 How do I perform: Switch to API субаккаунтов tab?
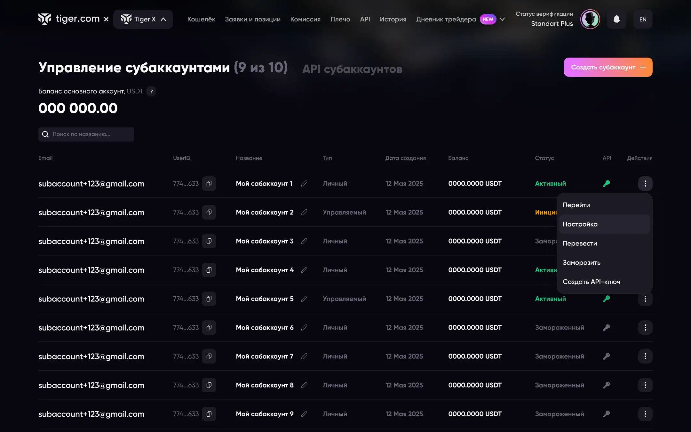[352, 69]
